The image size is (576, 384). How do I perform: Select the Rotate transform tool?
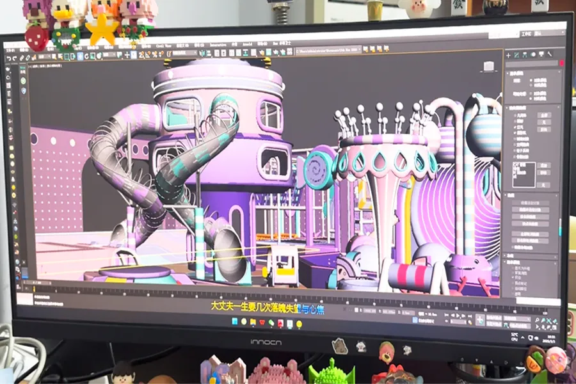pyautogui.click(x=86, y=56)
